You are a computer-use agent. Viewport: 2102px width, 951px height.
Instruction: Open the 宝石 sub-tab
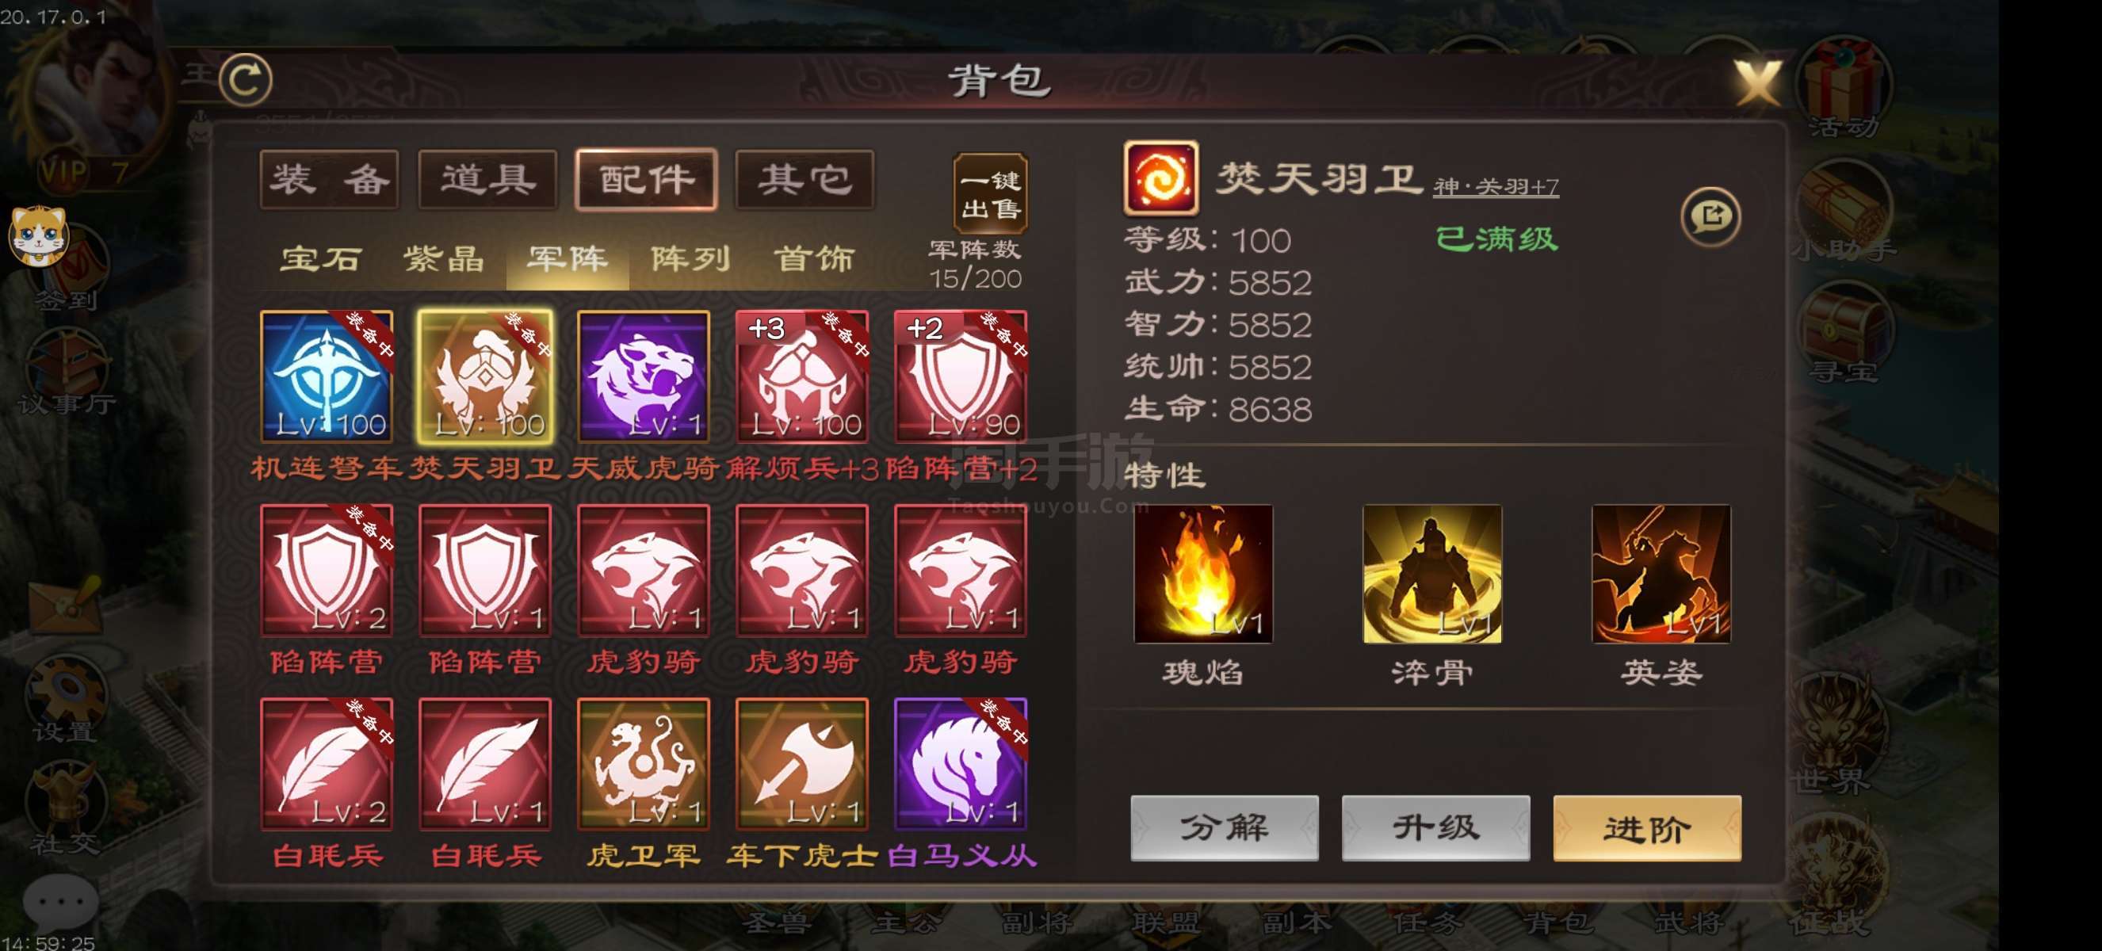(x=321, y=259)
